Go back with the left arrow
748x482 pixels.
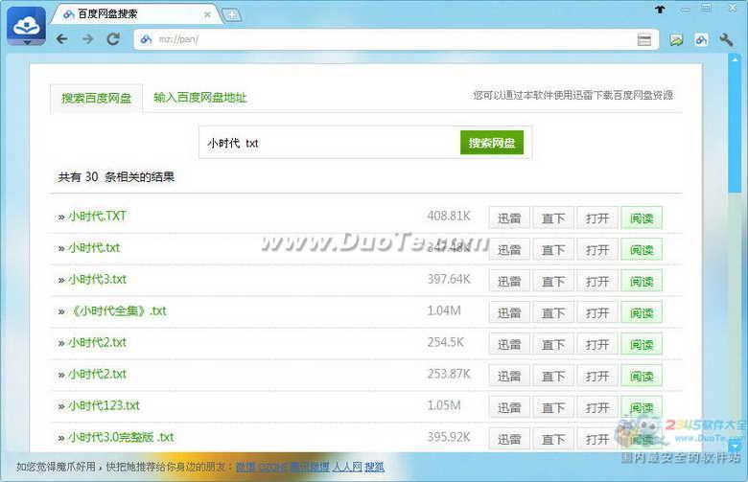61,39
